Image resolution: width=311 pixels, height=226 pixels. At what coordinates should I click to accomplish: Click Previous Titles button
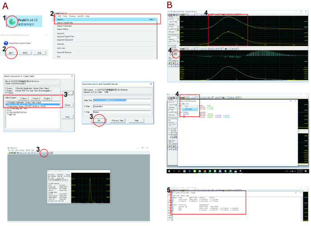click(x=117, y=120)
